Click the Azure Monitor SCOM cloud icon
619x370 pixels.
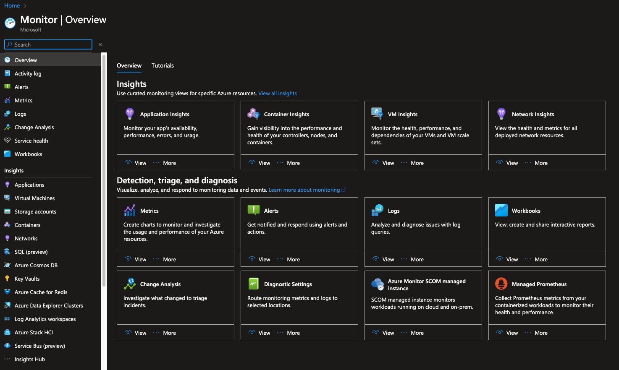377,284
